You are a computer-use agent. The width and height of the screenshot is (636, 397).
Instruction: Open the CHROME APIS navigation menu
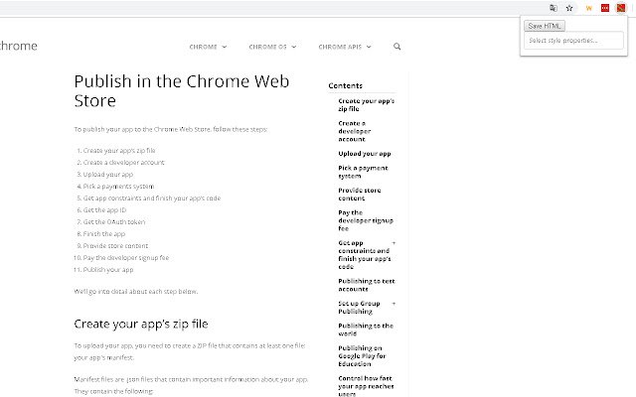(345, 47)
